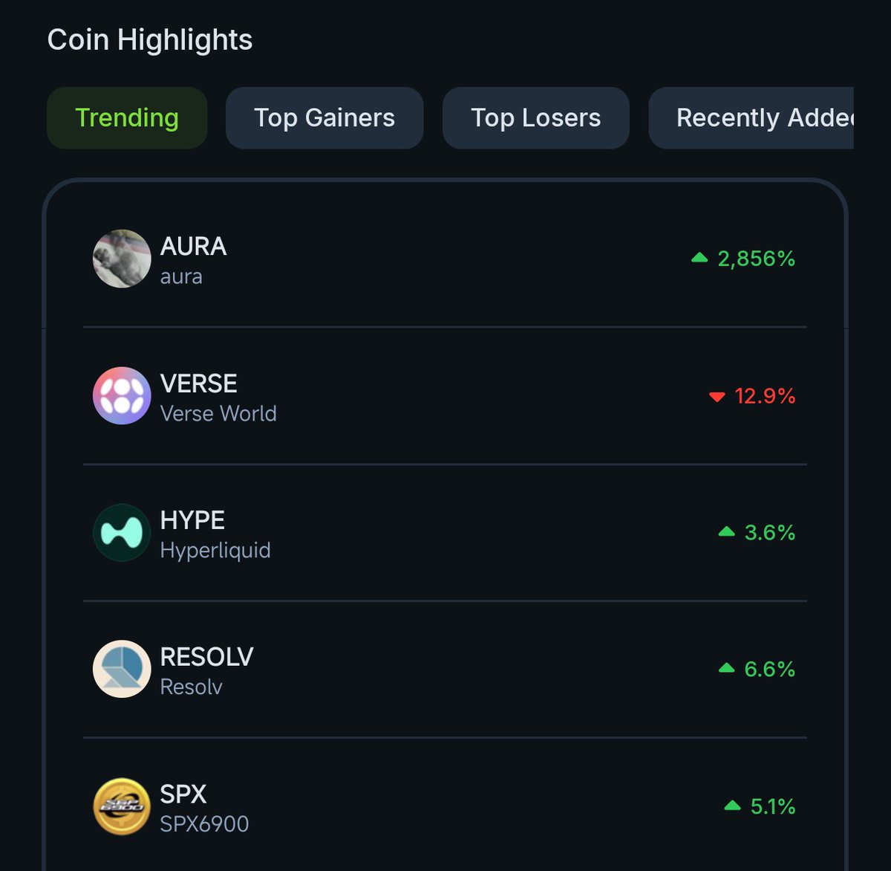Open the Top Losers tab

click(536, 118)
